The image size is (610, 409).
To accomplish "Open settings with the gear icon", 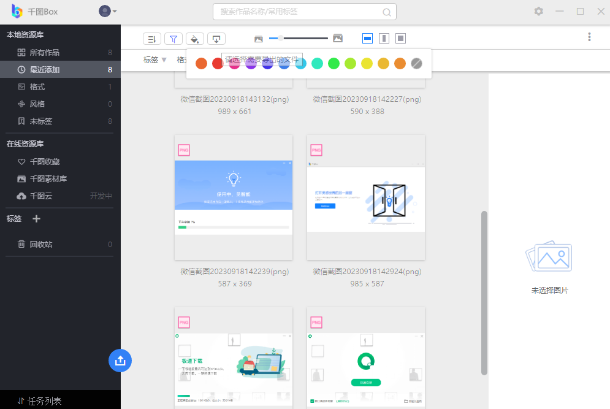I will [539, 11].
